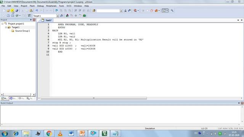Image resolution: width=244 pixels, height=137 pixels.
Task: Click the Save All toolbar icon
Action: pyautogui.click(x=17, y=11)
